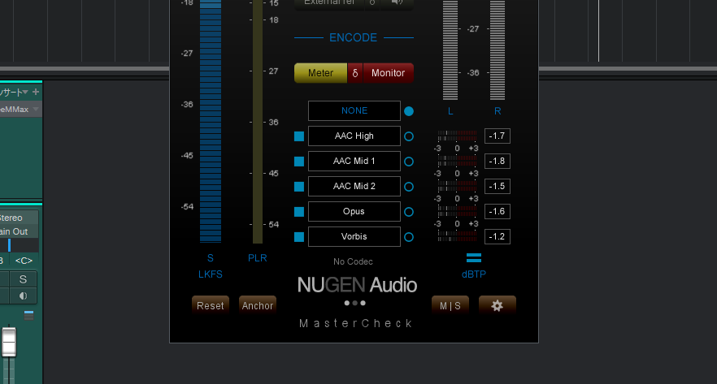Click the R channel meter label
Image resolution: width=717 pixels, height=384 pixels.
[x=498, y=111]
